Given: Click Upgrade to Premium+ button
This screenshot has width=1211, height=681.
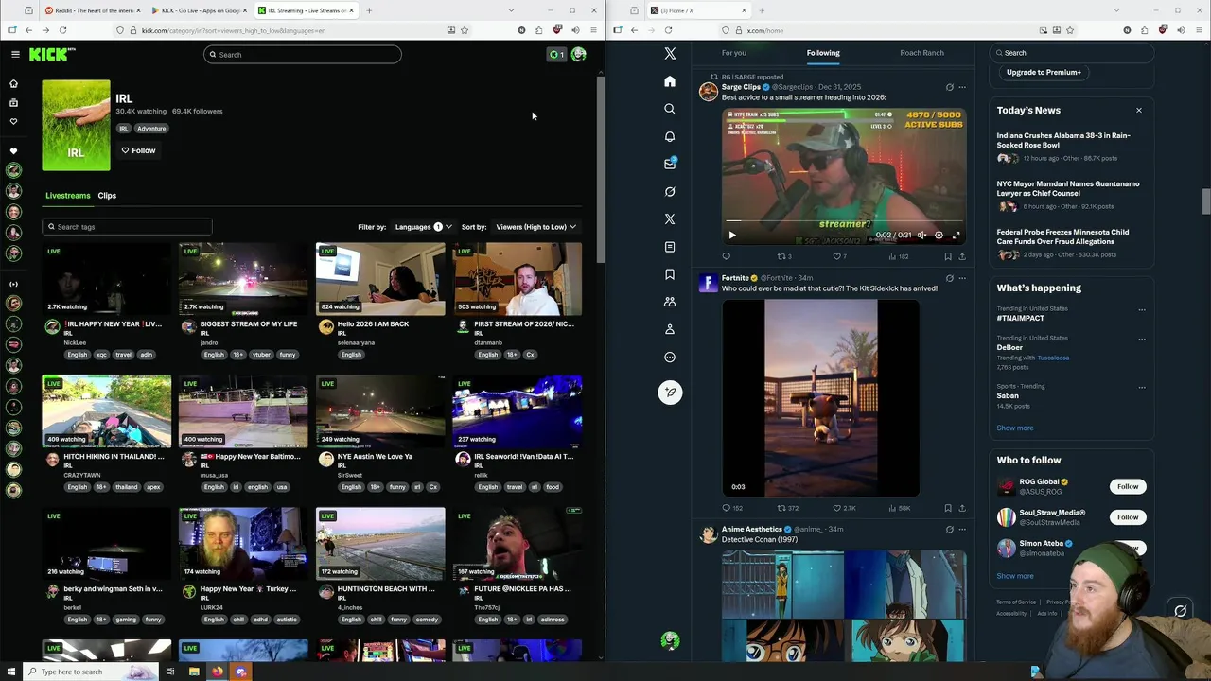Looking at the screenshot, I should pyautogui.click(x=1044, y=72).
